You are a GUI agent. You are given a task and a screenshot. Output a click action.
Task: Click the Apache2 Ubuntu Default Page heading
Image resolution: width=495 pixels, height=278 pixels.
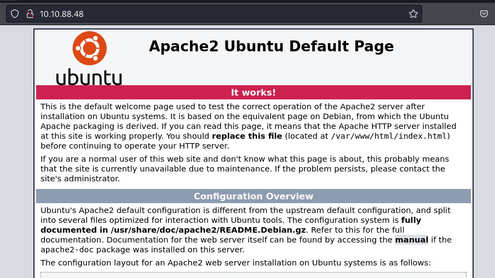point(271,46)
